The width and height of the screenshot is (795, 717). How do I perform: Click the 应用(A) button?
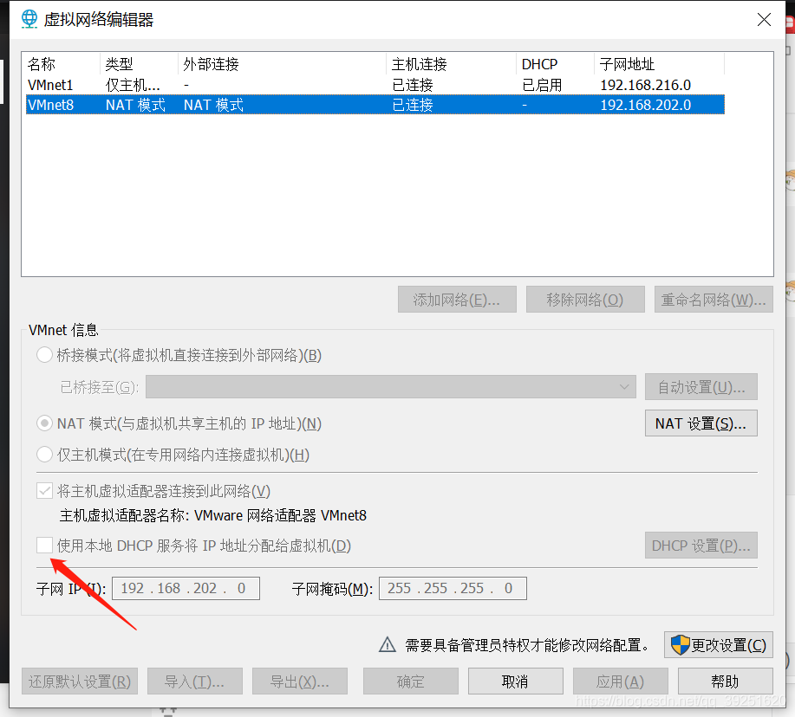[621, 681]
